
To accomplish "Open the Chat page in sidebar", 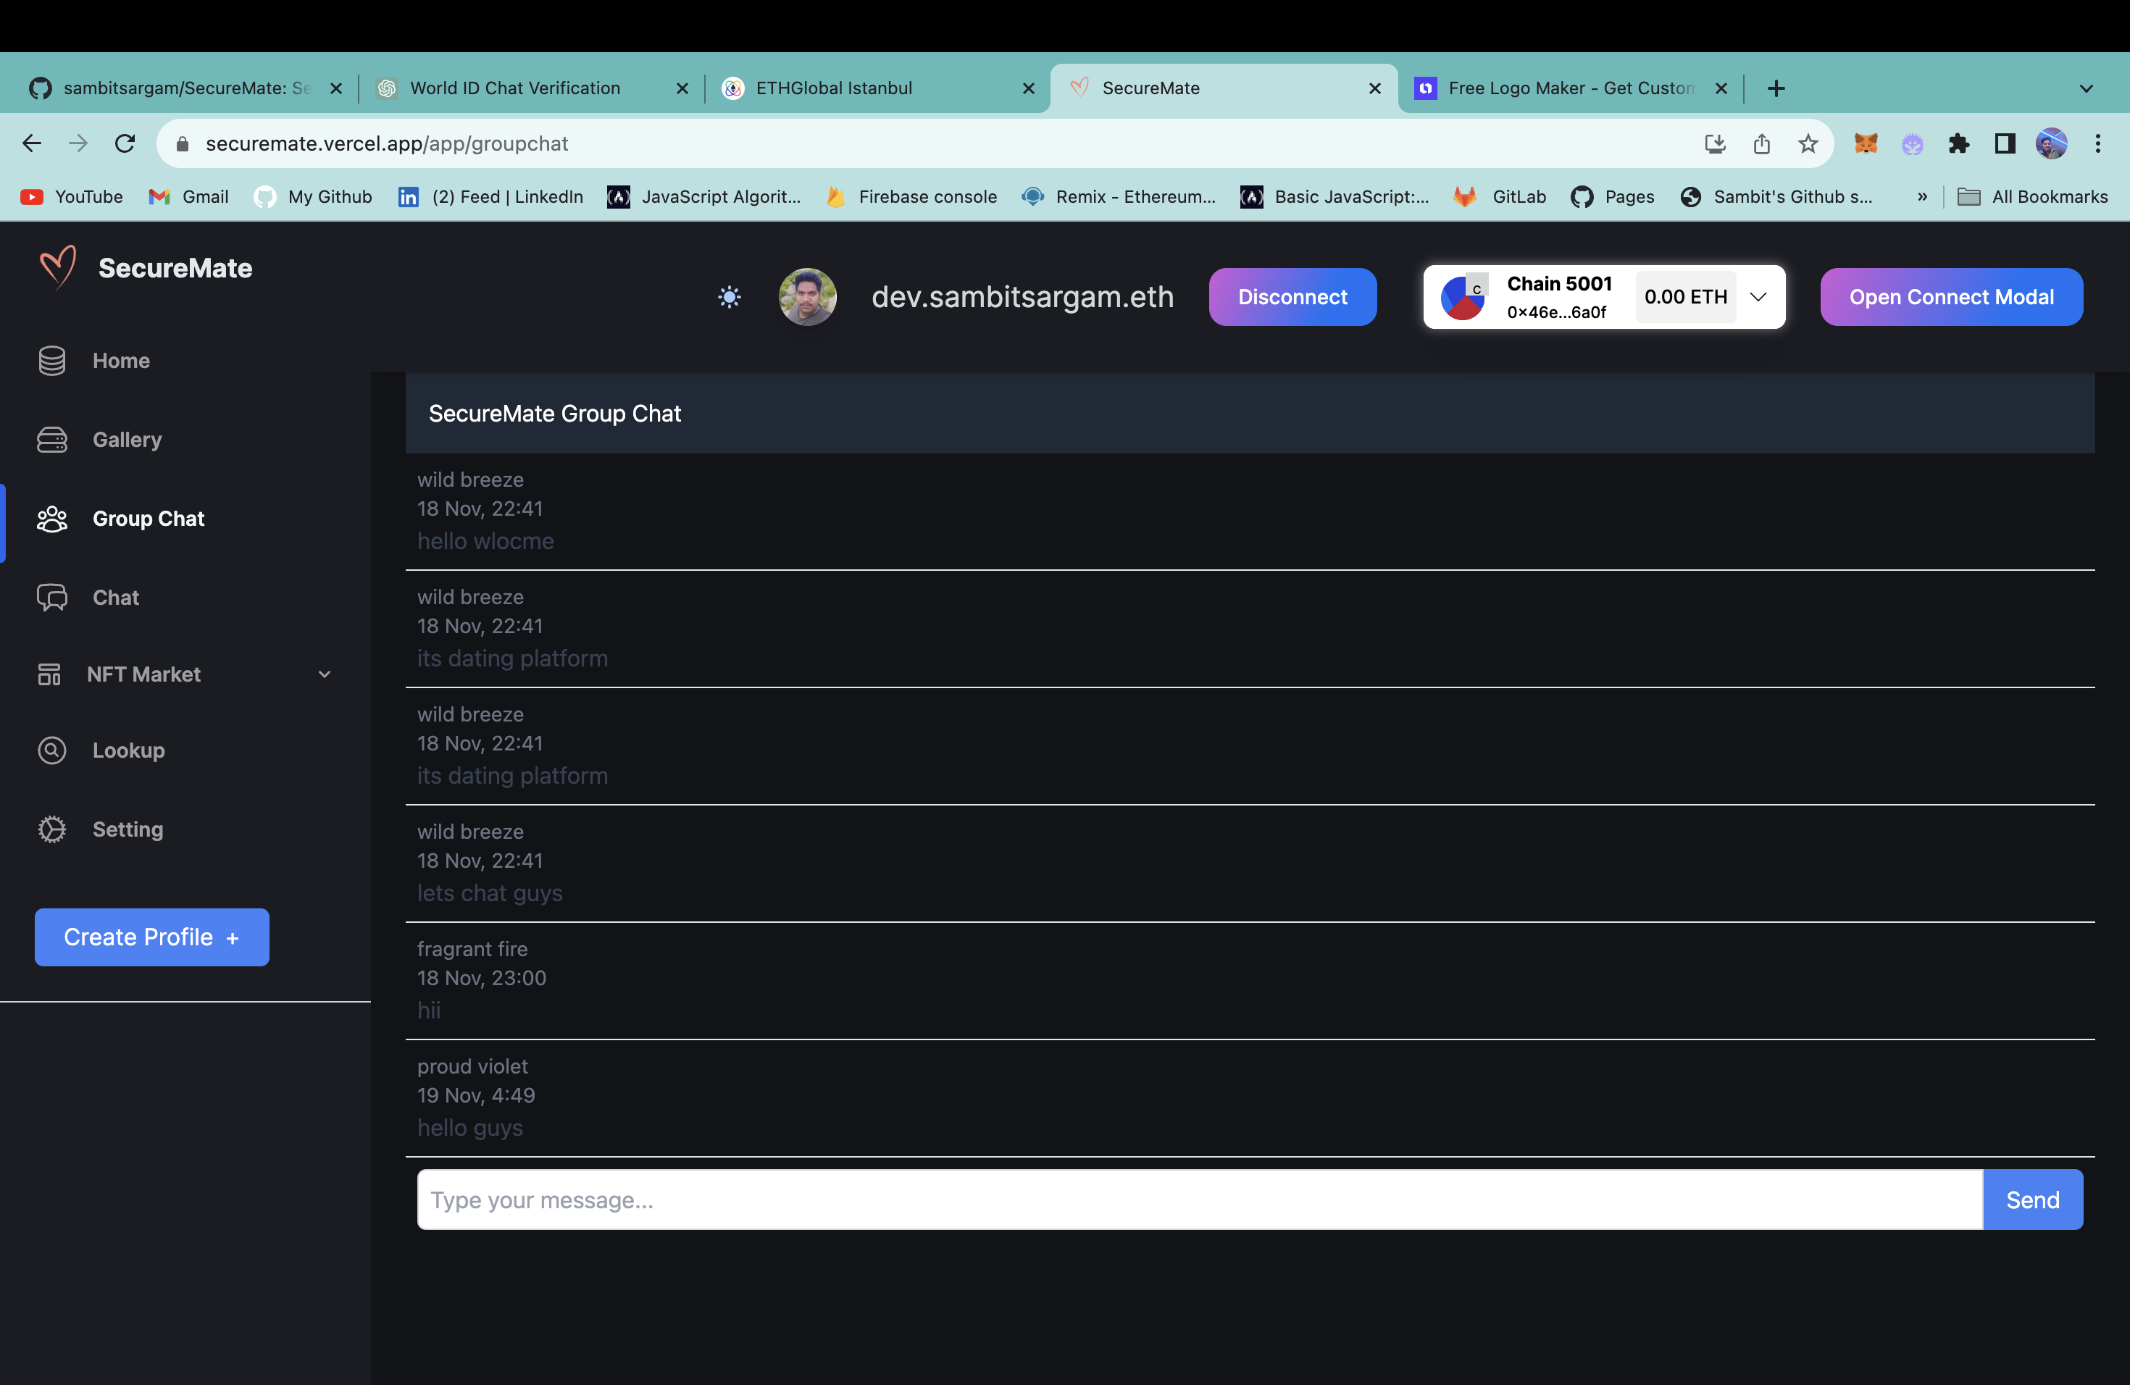I will click(115, 598).
